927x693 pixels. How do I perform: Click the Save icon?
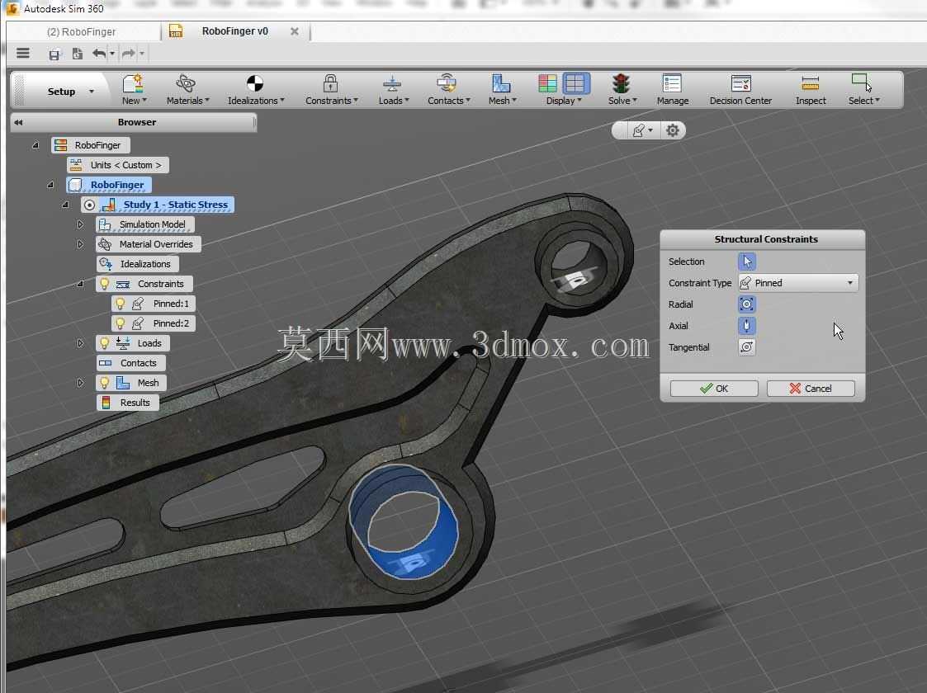[54, 54]
